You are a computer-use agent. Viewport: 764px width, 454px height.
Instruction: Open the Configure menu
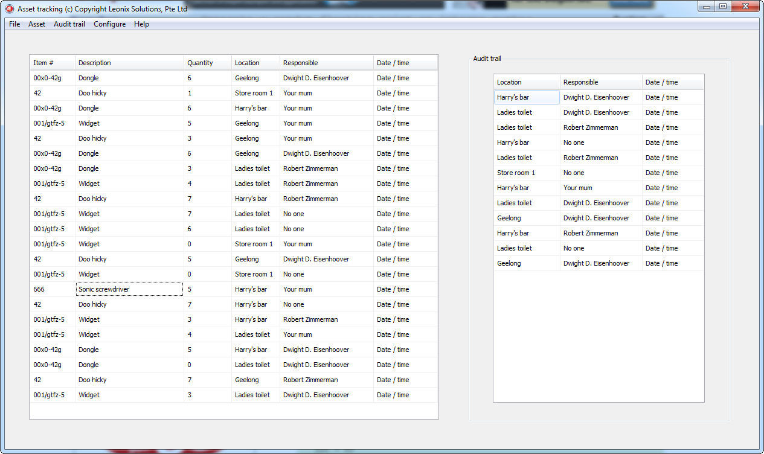pyautogui.click(x=109, y=24)
